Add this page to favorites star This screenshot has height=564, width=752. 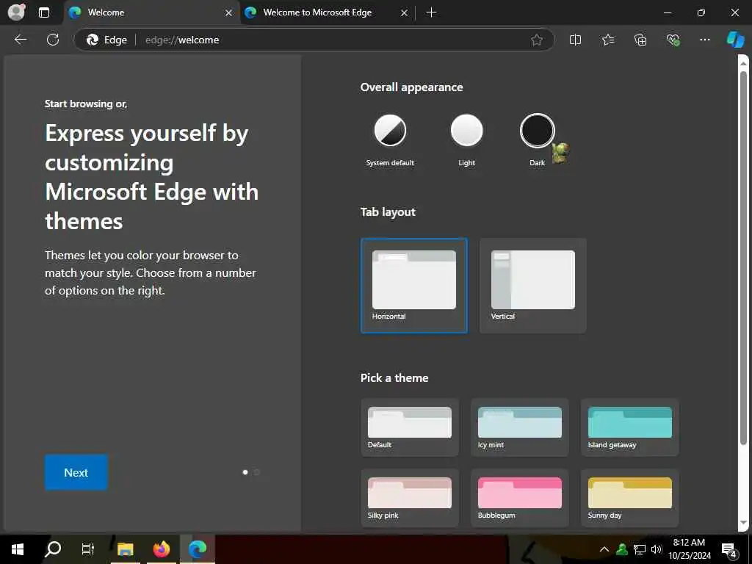tap(537, 40)
